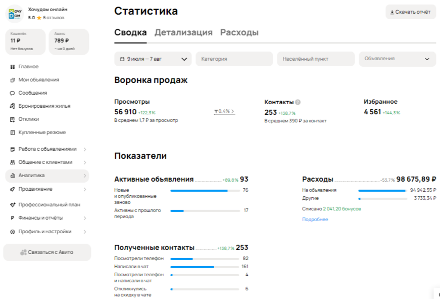Click the Связаться с Авито button
Image resolution: width=440 pixels, height=299 pixels.
click(47, 252)
